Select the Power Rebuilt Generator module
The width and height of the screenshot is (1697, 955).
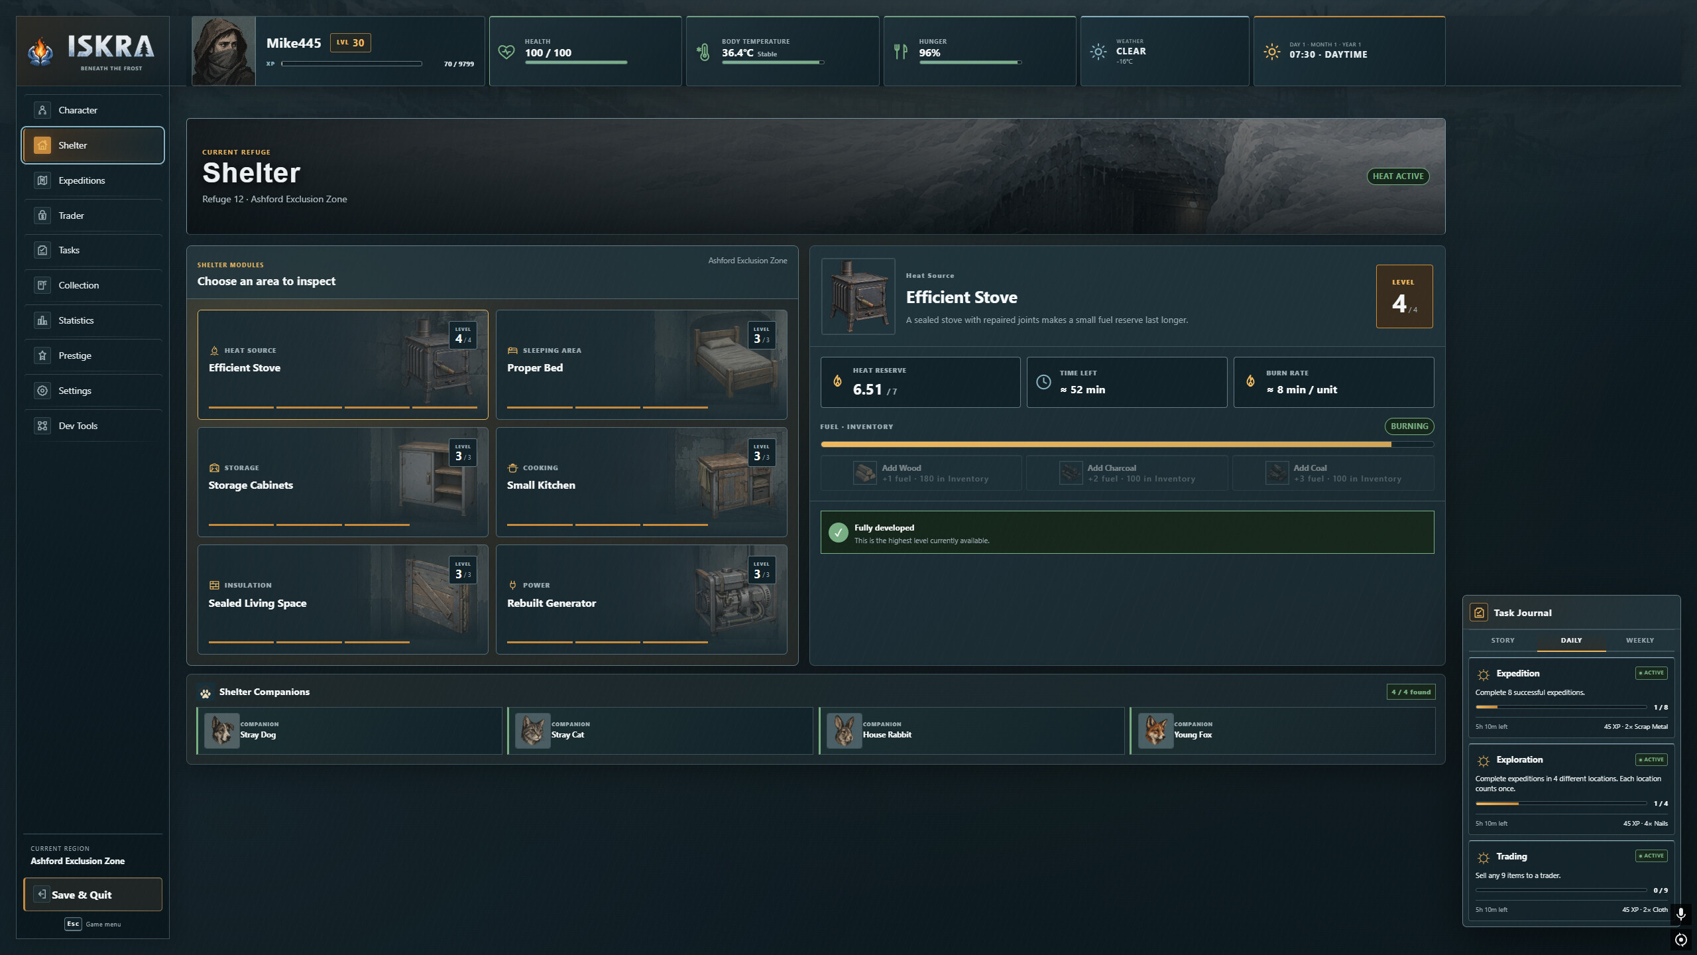641,600
